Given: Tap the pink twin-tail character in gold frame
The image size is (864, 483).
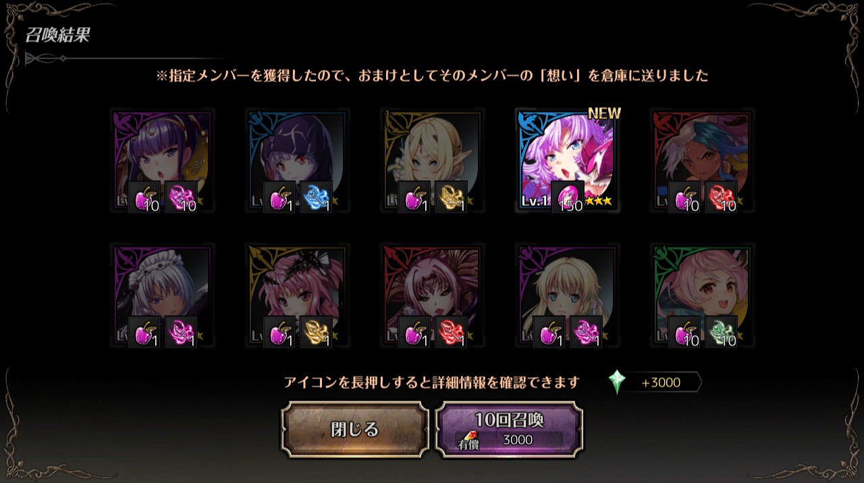Looking at the screenshot, I should point(297,295).
